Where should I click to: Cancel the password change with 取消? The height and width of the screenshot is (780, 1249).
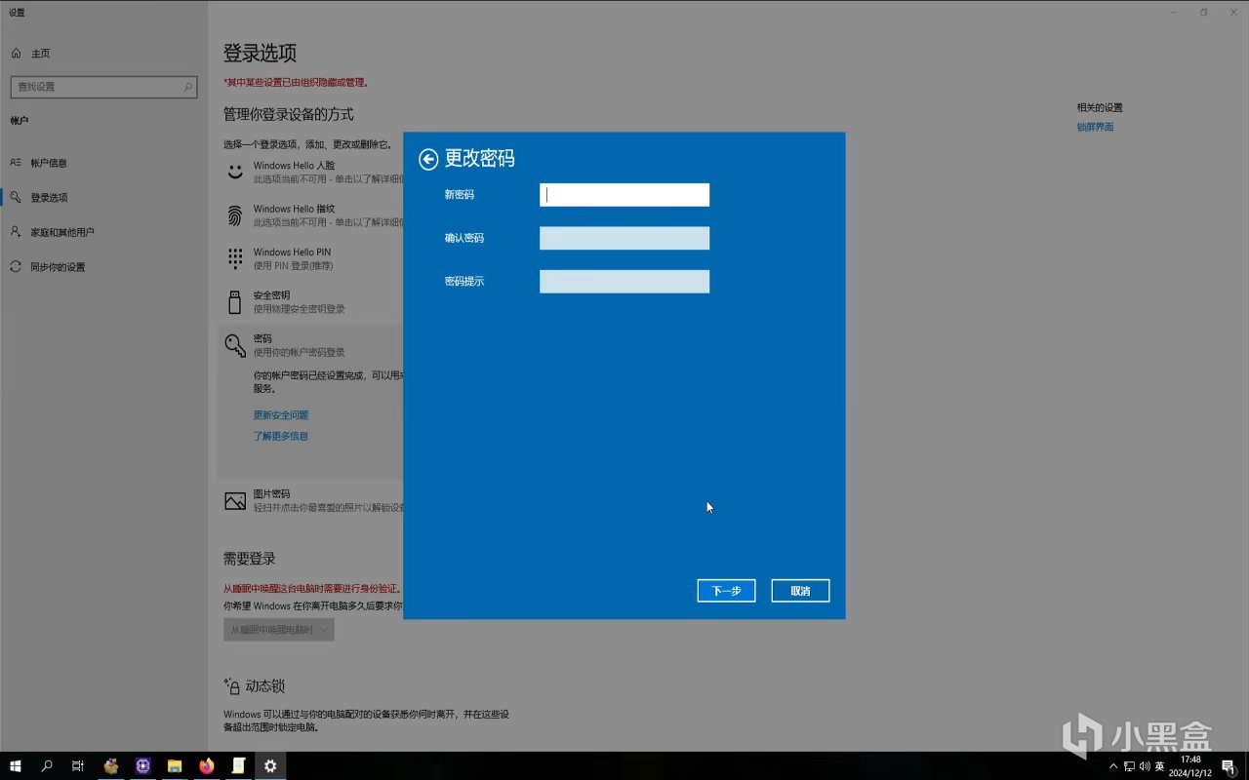(x=800, y=591)
